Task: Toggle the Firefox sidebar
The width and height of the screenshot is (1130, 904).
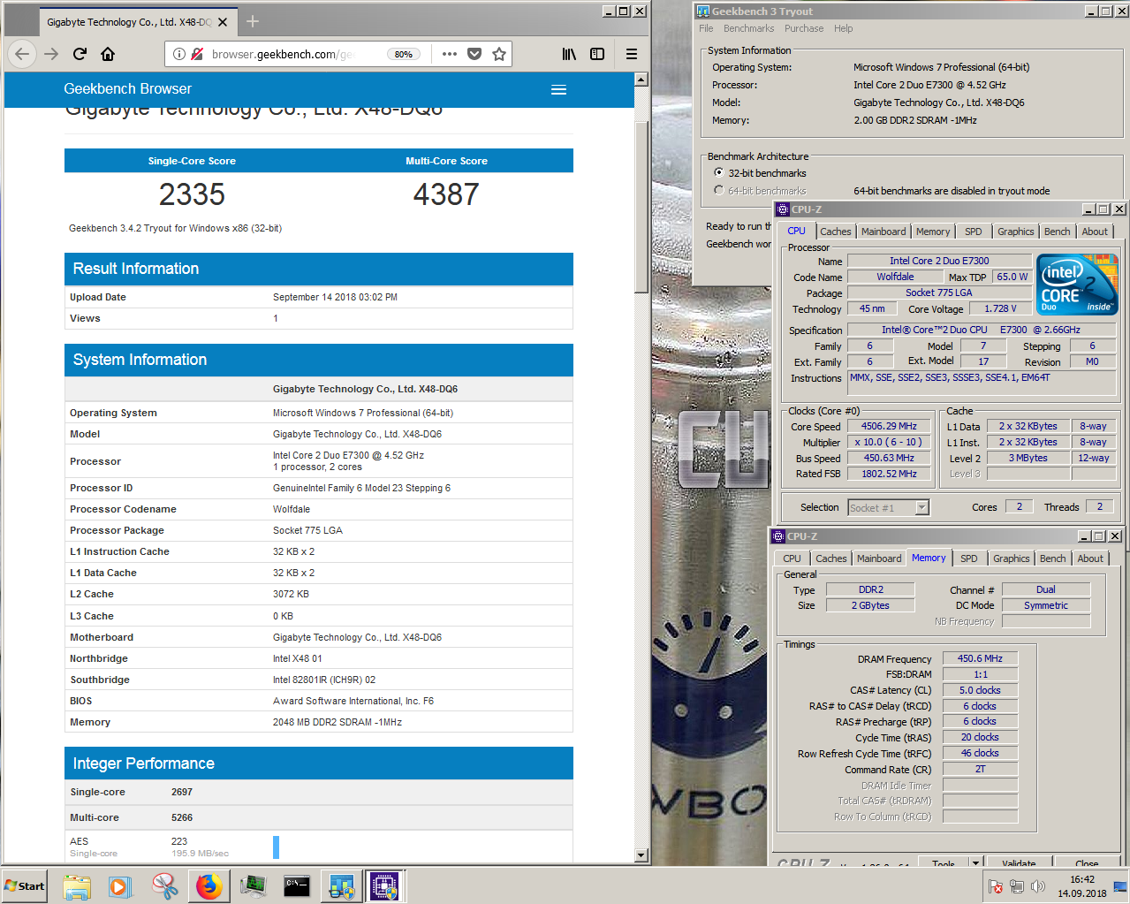Action: tap(597, 54)
